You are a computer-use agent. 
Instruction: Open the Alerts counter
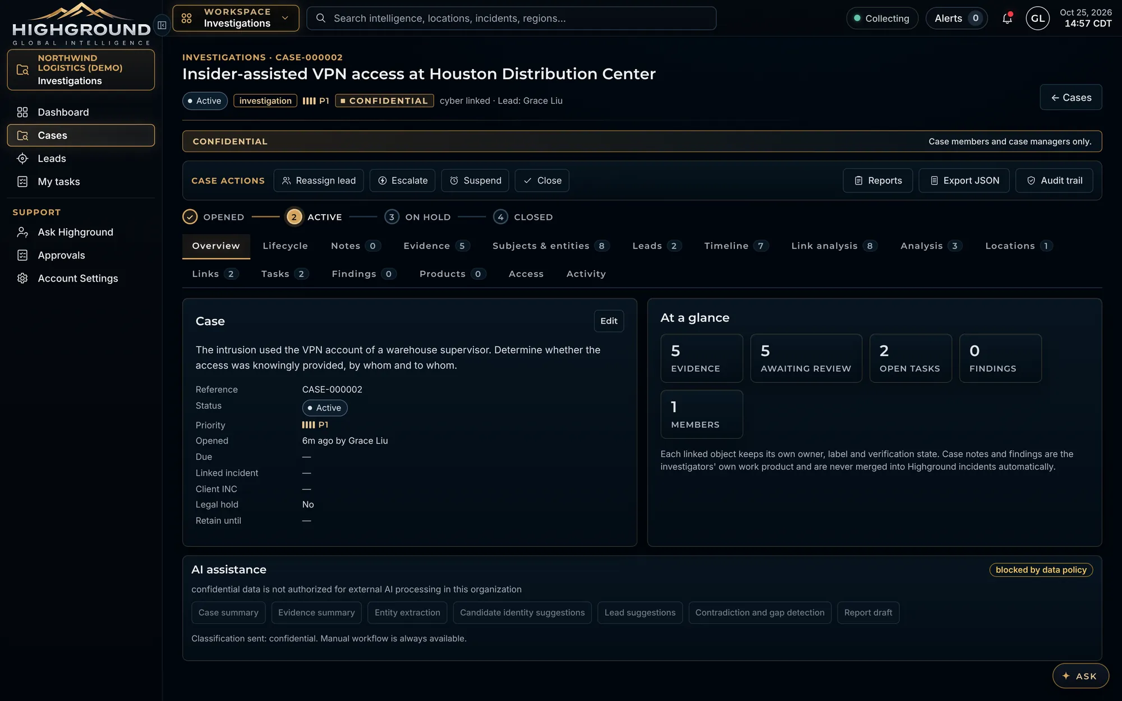957,19
